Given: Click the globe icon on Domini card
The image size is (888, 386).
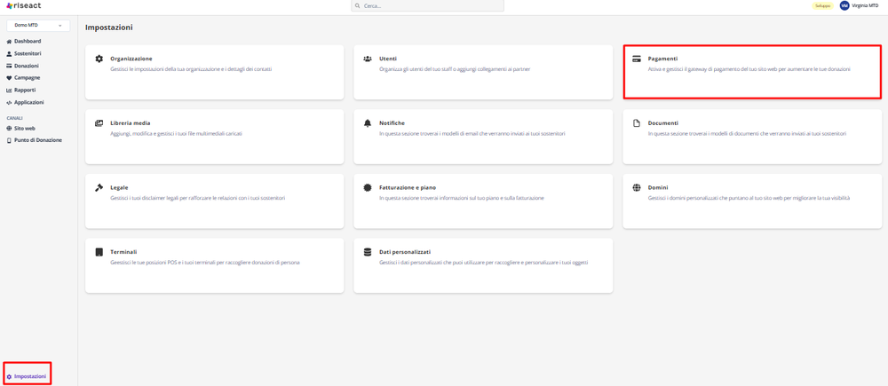Looking at the screenshot, I should pos(637,188).
